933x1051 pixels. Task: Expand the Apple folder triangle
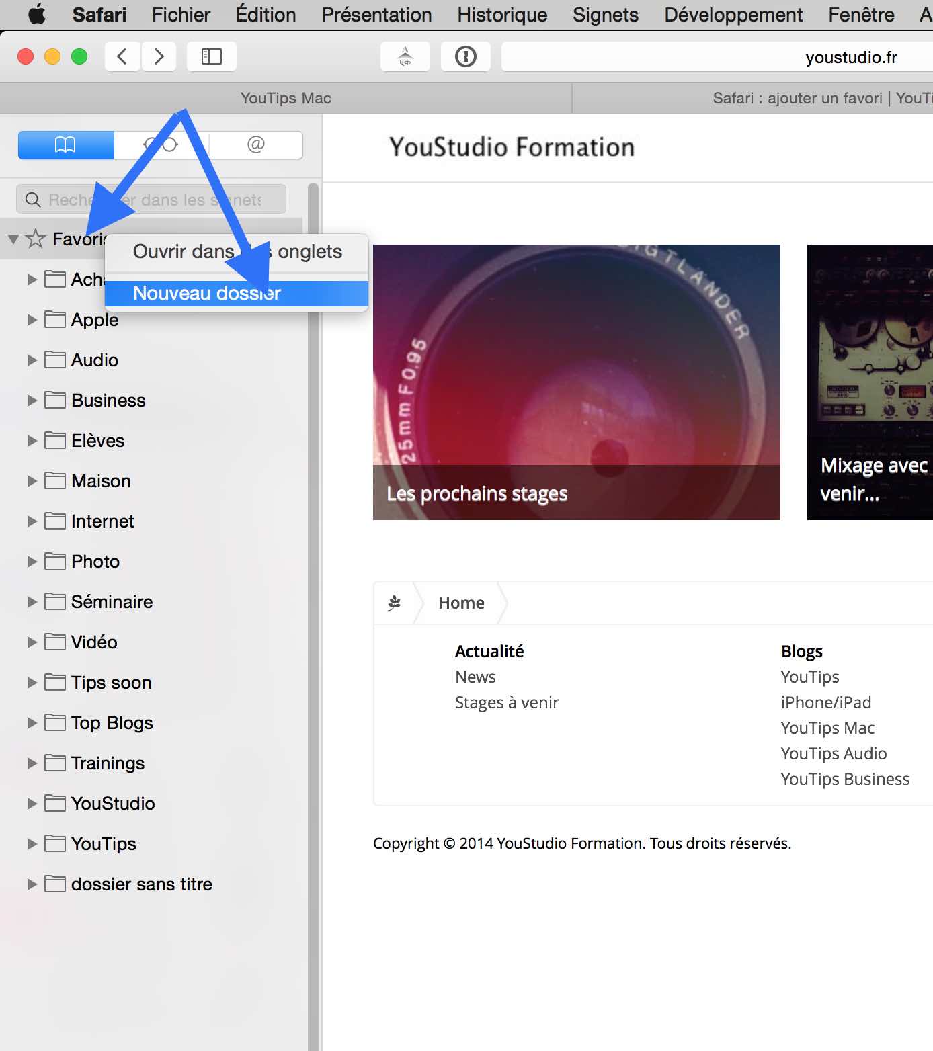[x=32, y=319]
